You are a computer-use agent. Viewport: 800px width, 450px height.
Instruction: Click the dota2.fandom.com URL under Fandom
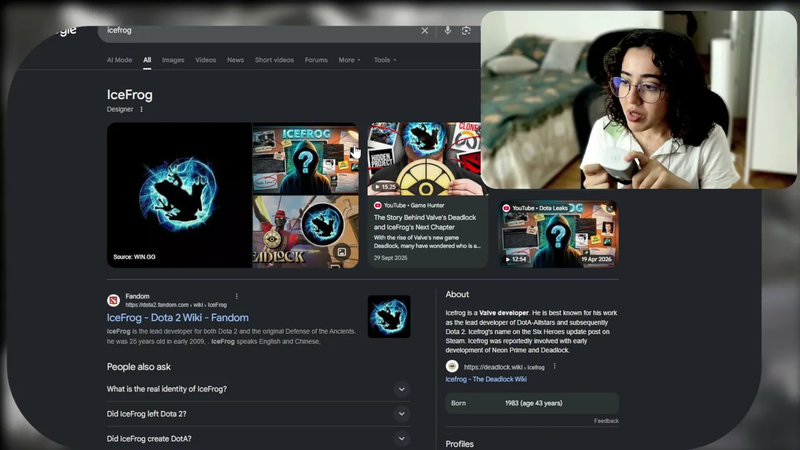click(176, 305)
